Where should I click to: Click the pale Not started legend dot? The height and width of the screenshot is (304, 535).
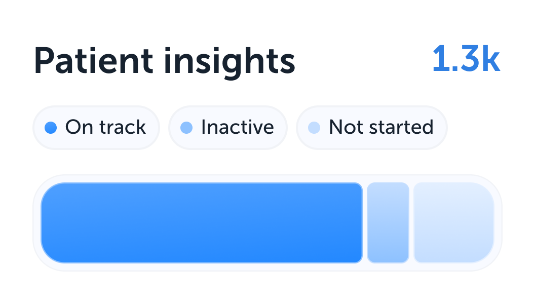click(314, 127)
